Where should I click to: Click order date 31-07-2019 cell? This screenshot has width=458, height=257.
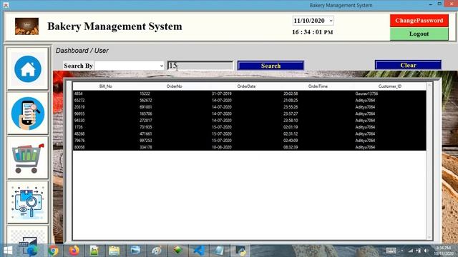click(222, 94)
